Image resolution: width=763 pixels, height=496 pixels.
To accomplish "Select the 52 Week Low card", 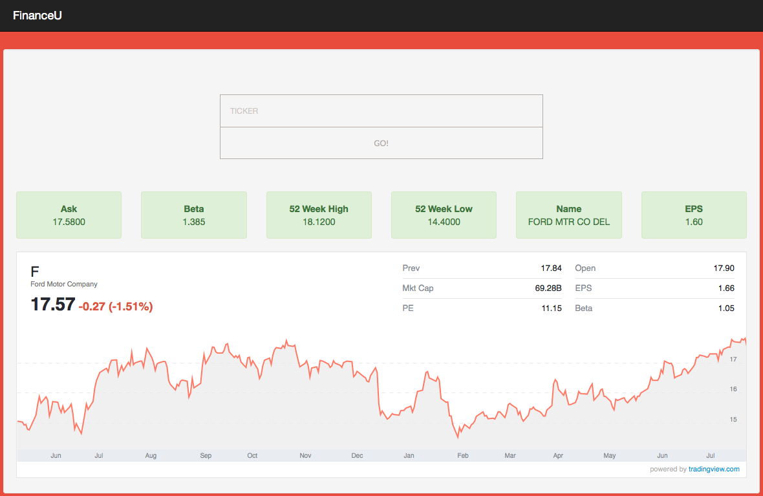I will pyautogui.click(x=444, y=215).
